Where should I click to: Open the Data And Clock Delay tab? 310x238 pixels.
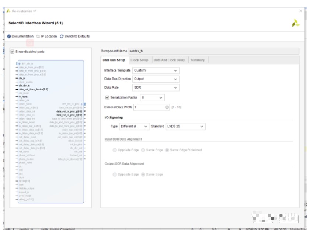click(x=169, y=60)
